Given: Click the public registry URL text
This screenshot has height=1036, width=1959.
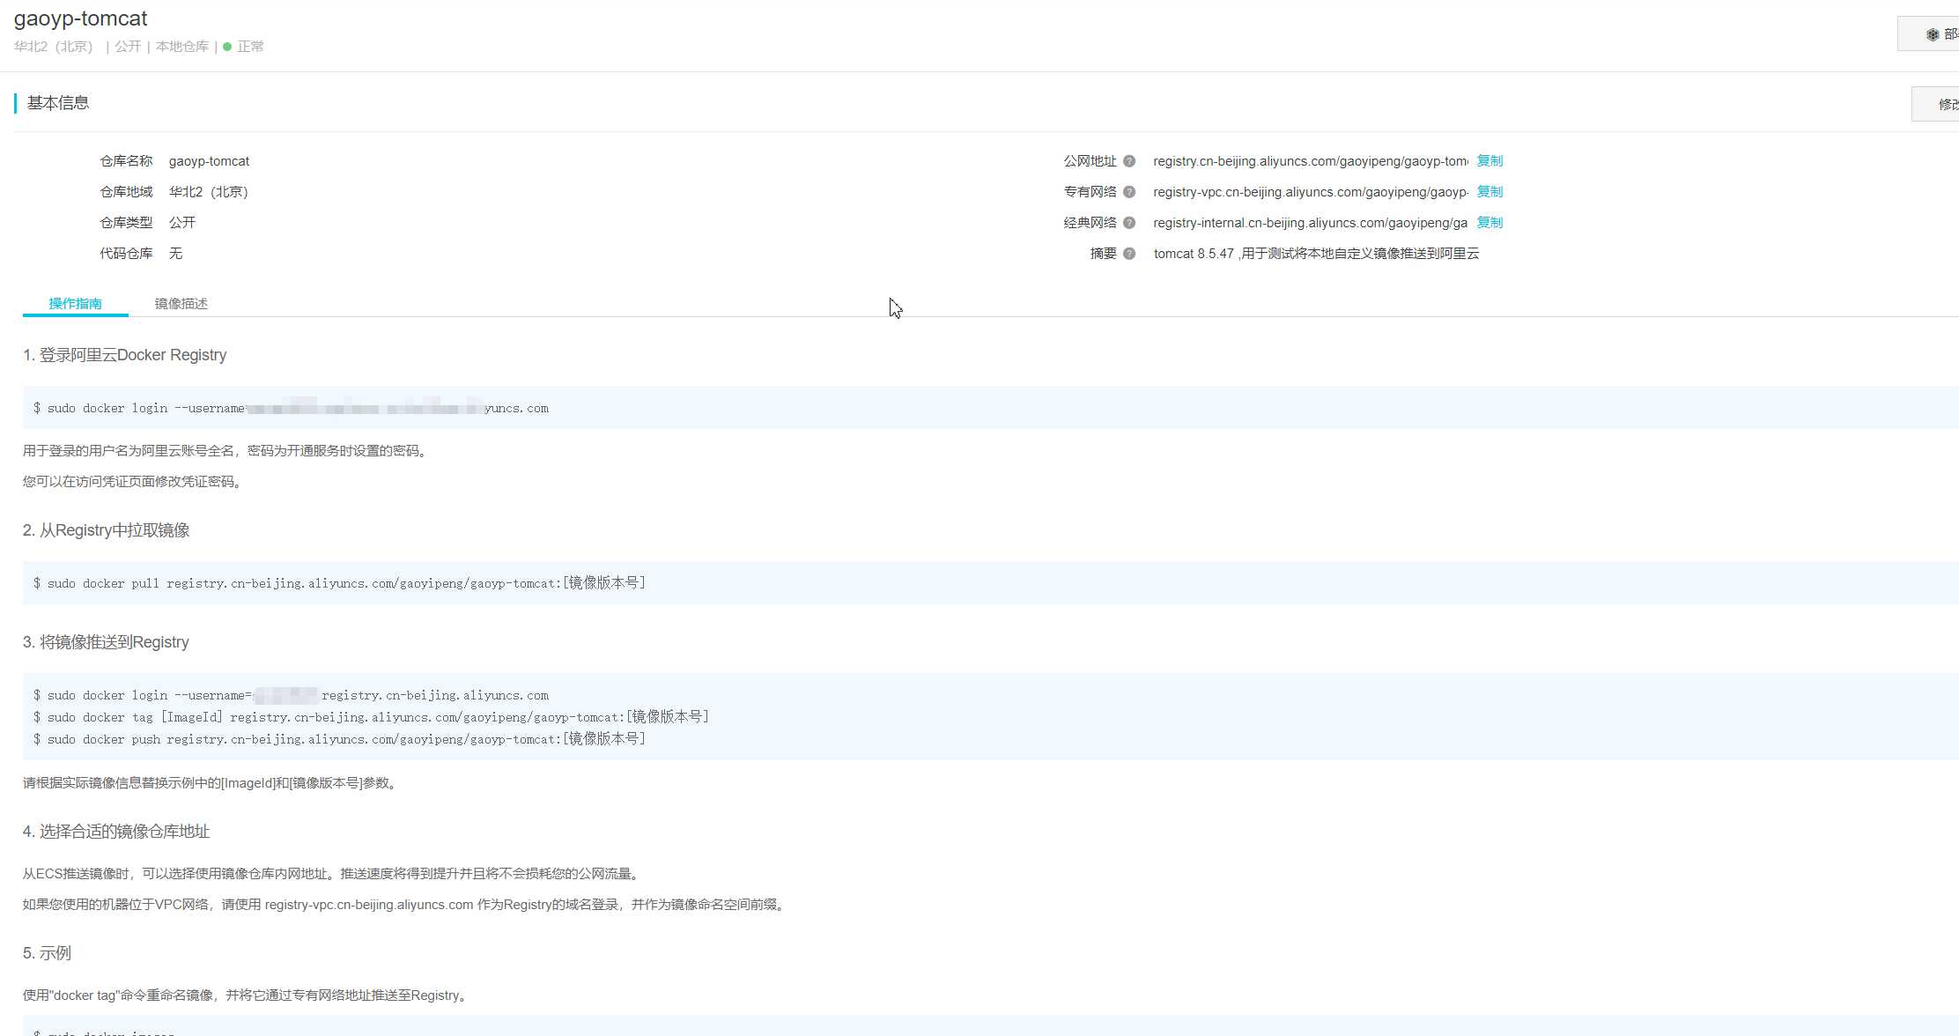Looking at the screenshot, I should click(1309, 161).
